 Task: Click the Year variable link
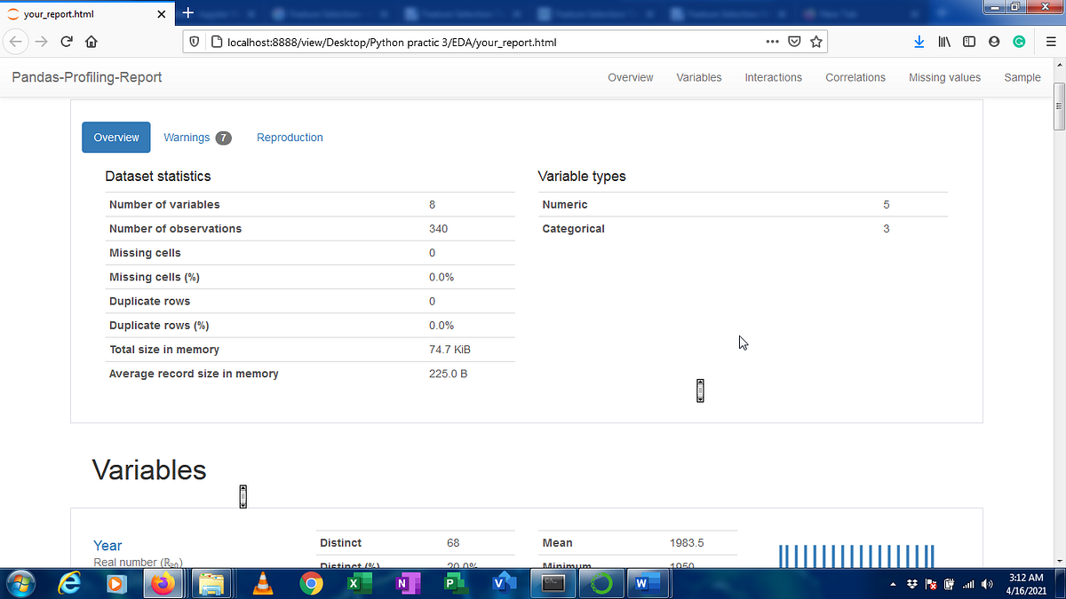(107, 545)
